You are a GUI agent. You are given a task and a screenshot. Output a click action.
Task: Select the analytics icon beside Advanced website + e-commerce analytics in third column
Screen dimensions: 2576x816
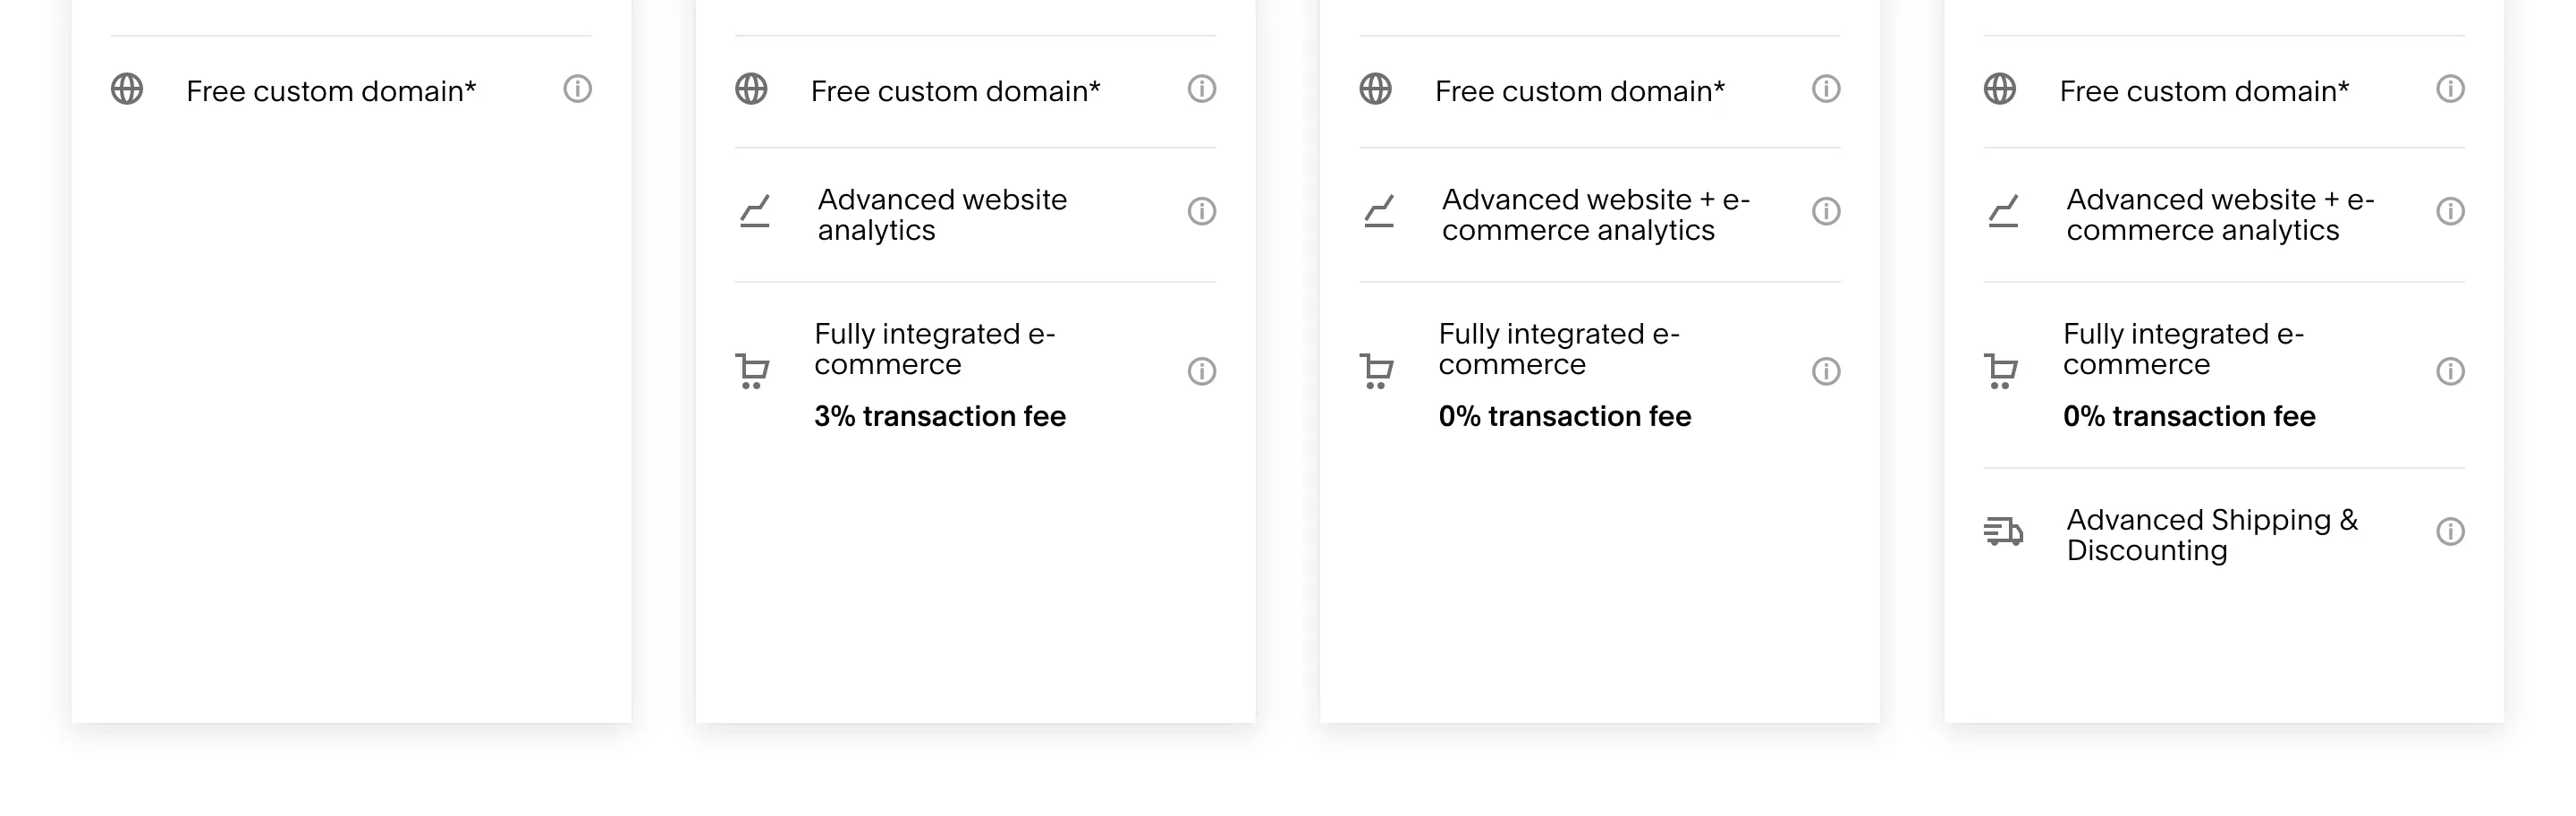(x=1377, y=213)
